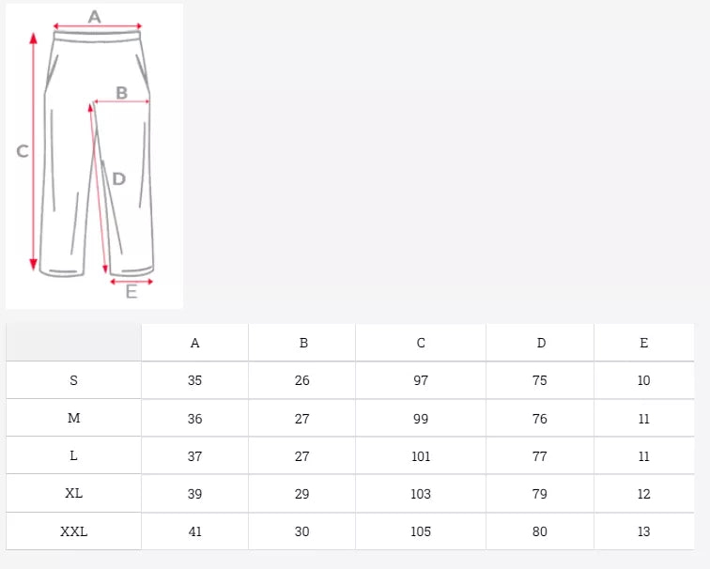
Task: Select the M size row label
Action: point(74,419)
